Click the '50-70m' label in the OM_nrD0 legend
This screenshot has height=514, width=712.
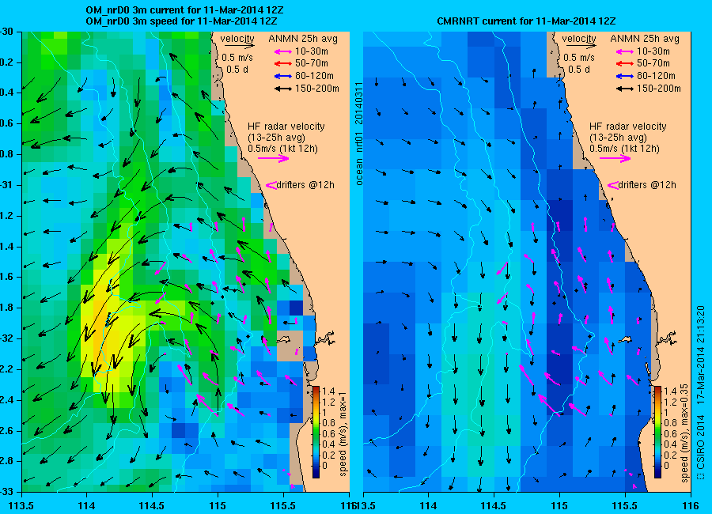tap(312, 63)
